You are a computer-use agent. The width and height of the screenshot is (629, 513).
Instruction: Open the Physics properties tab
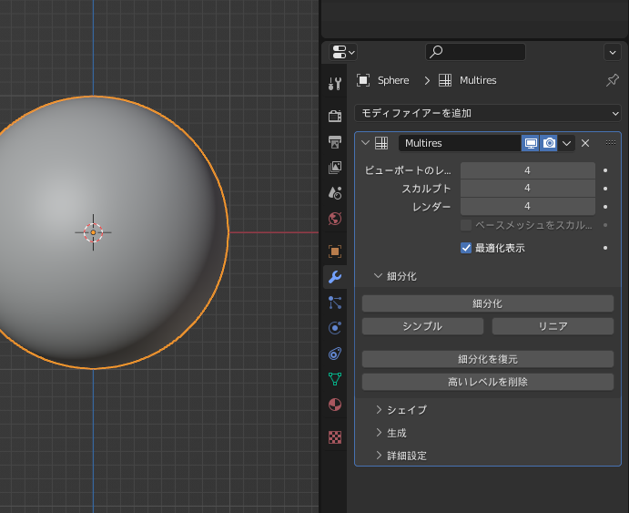coord(335,328)
